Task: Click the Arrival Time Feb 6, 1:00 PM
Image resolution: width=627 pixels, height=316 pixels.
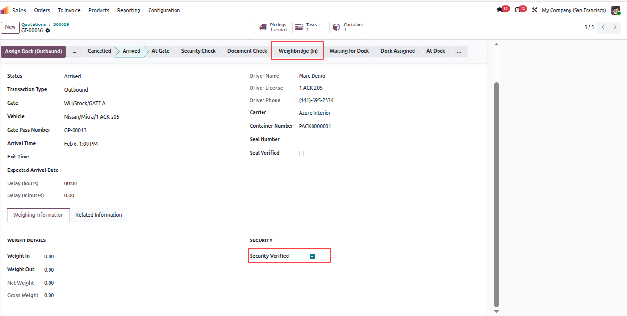Action: point(81,144)
